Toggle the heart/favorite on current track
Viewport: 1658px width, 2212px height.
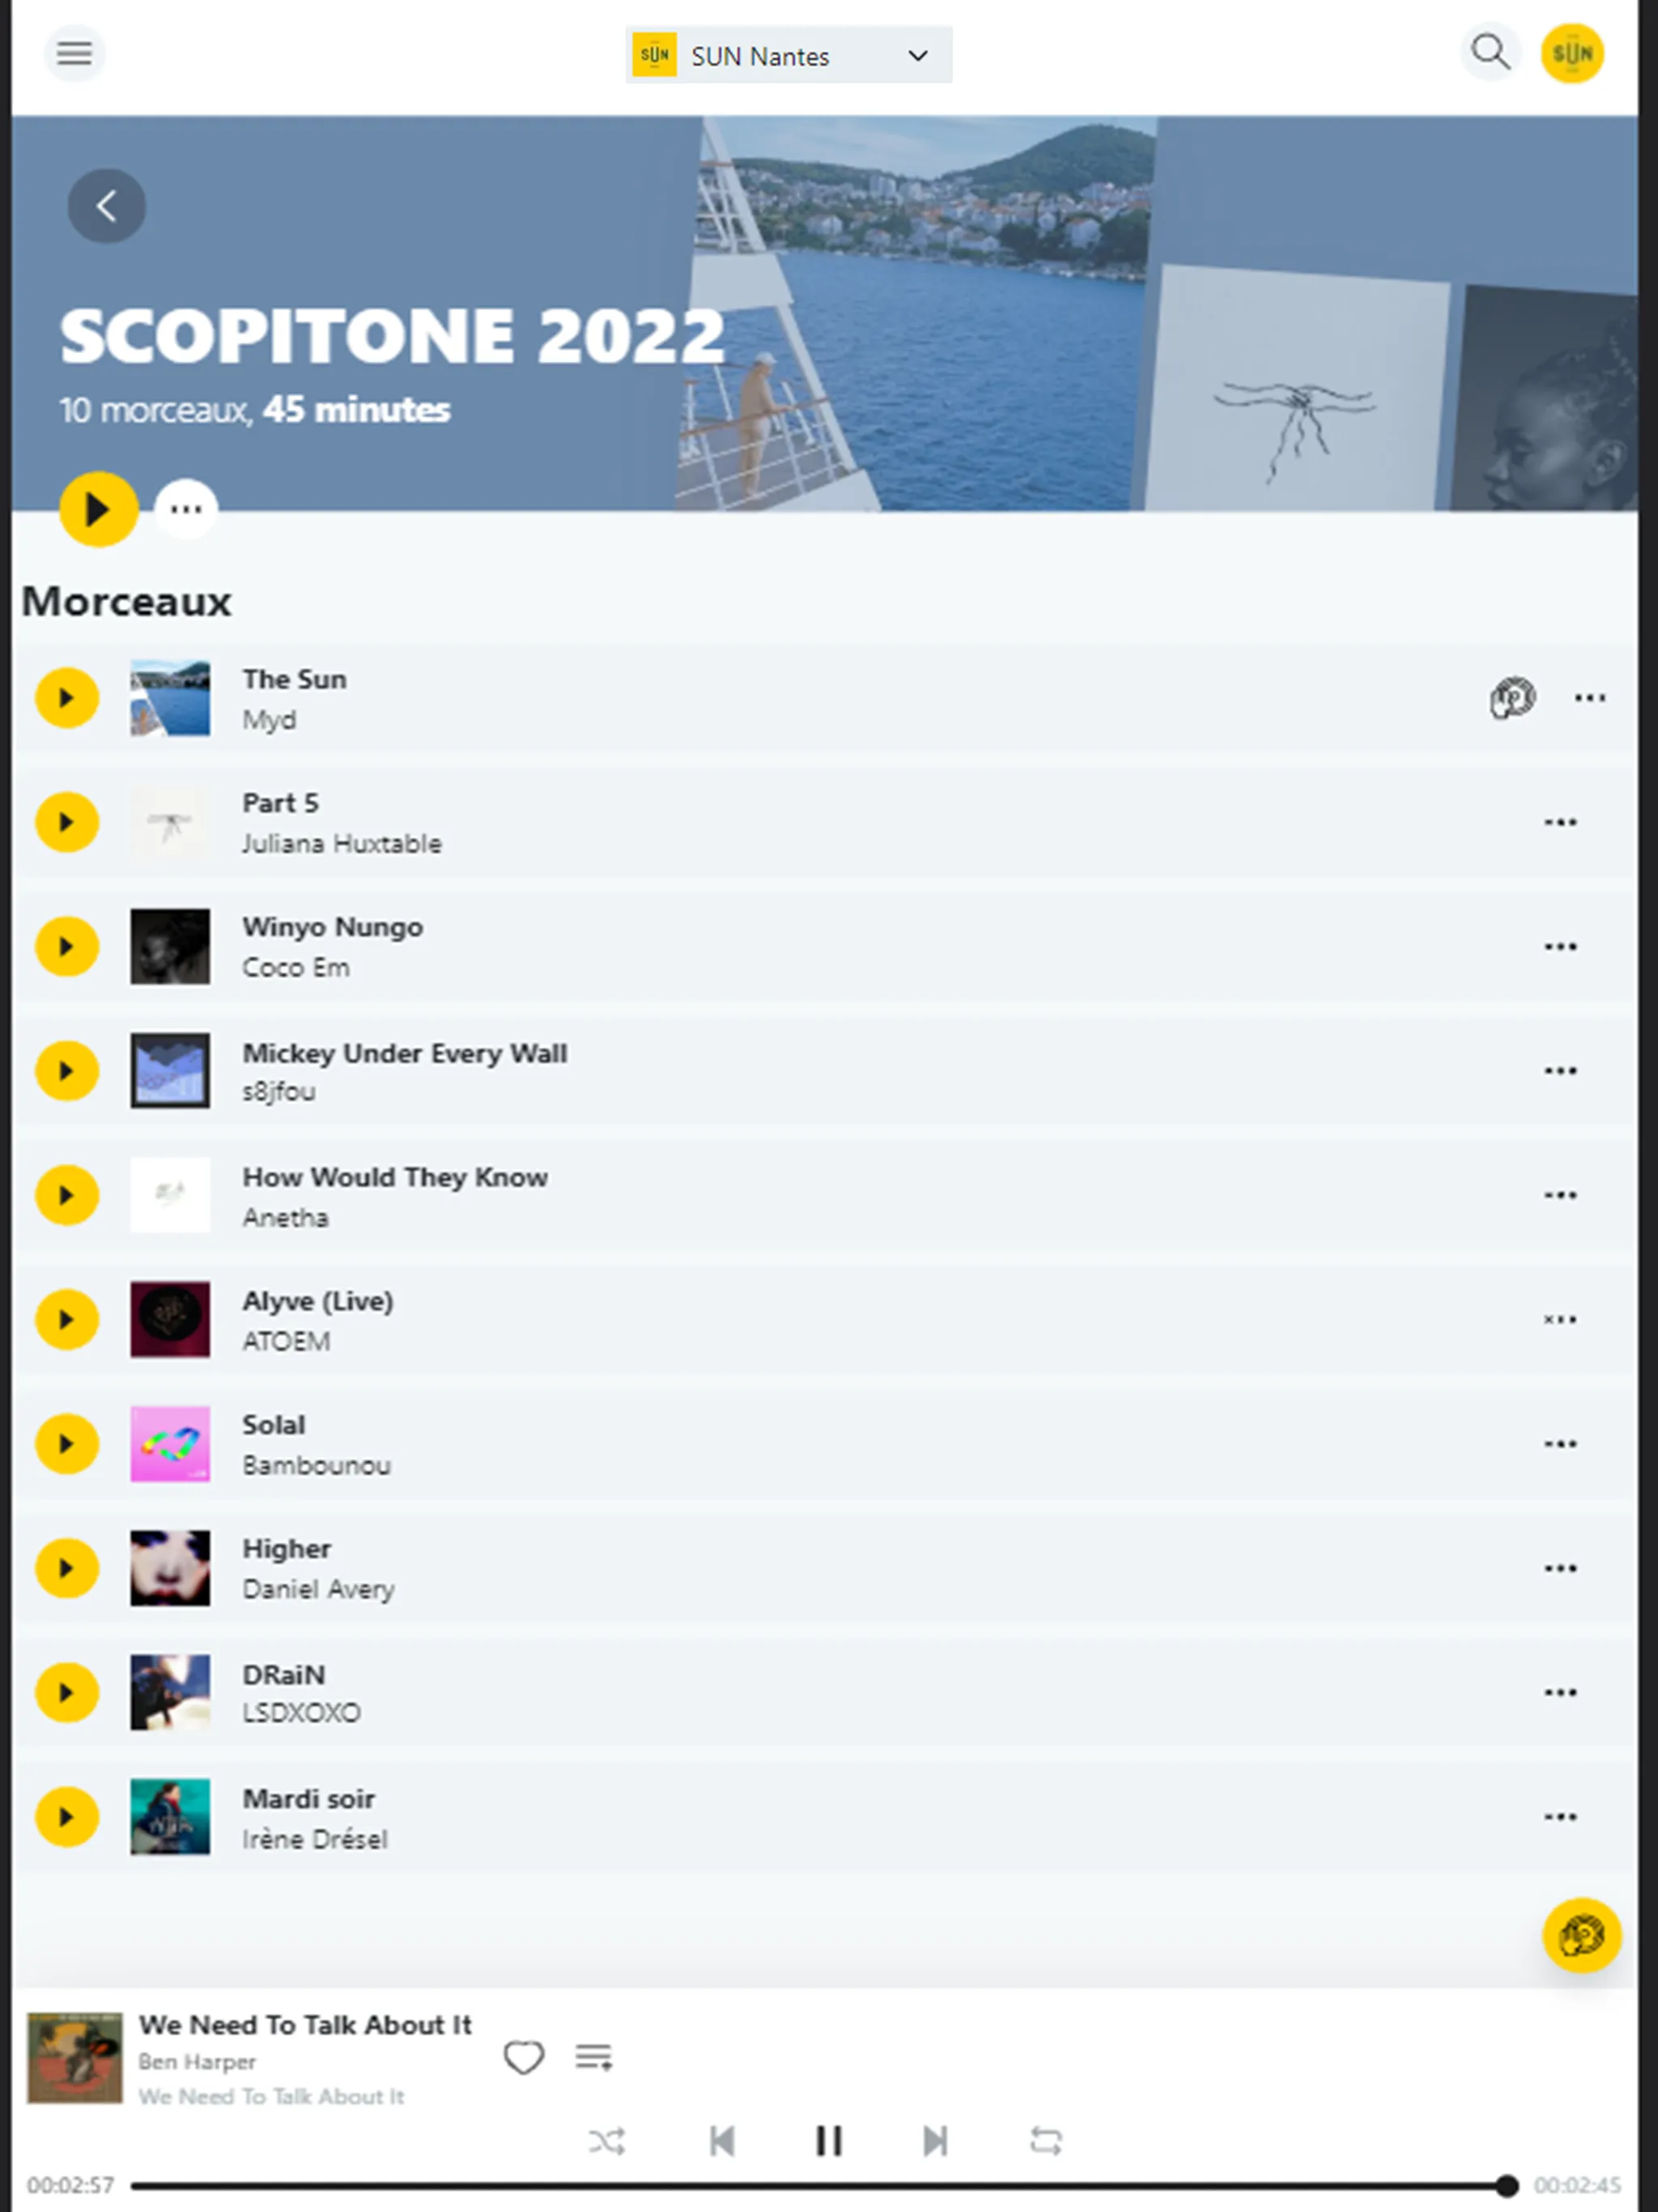[525, 2059]
